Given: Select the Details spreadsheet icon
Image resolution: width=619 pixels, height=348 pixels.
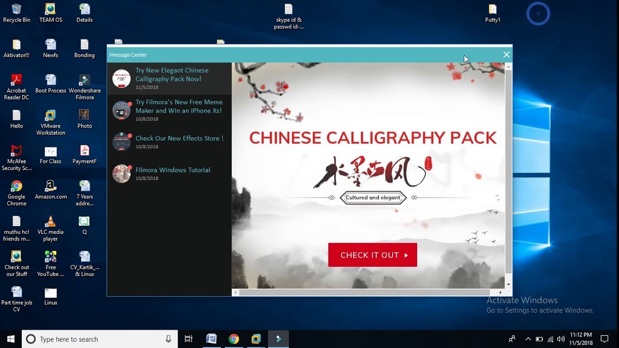Looking at the screenshot, I should click(85, 13).
